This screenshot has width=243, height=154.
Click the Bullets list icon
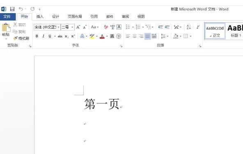coord(128,27)
